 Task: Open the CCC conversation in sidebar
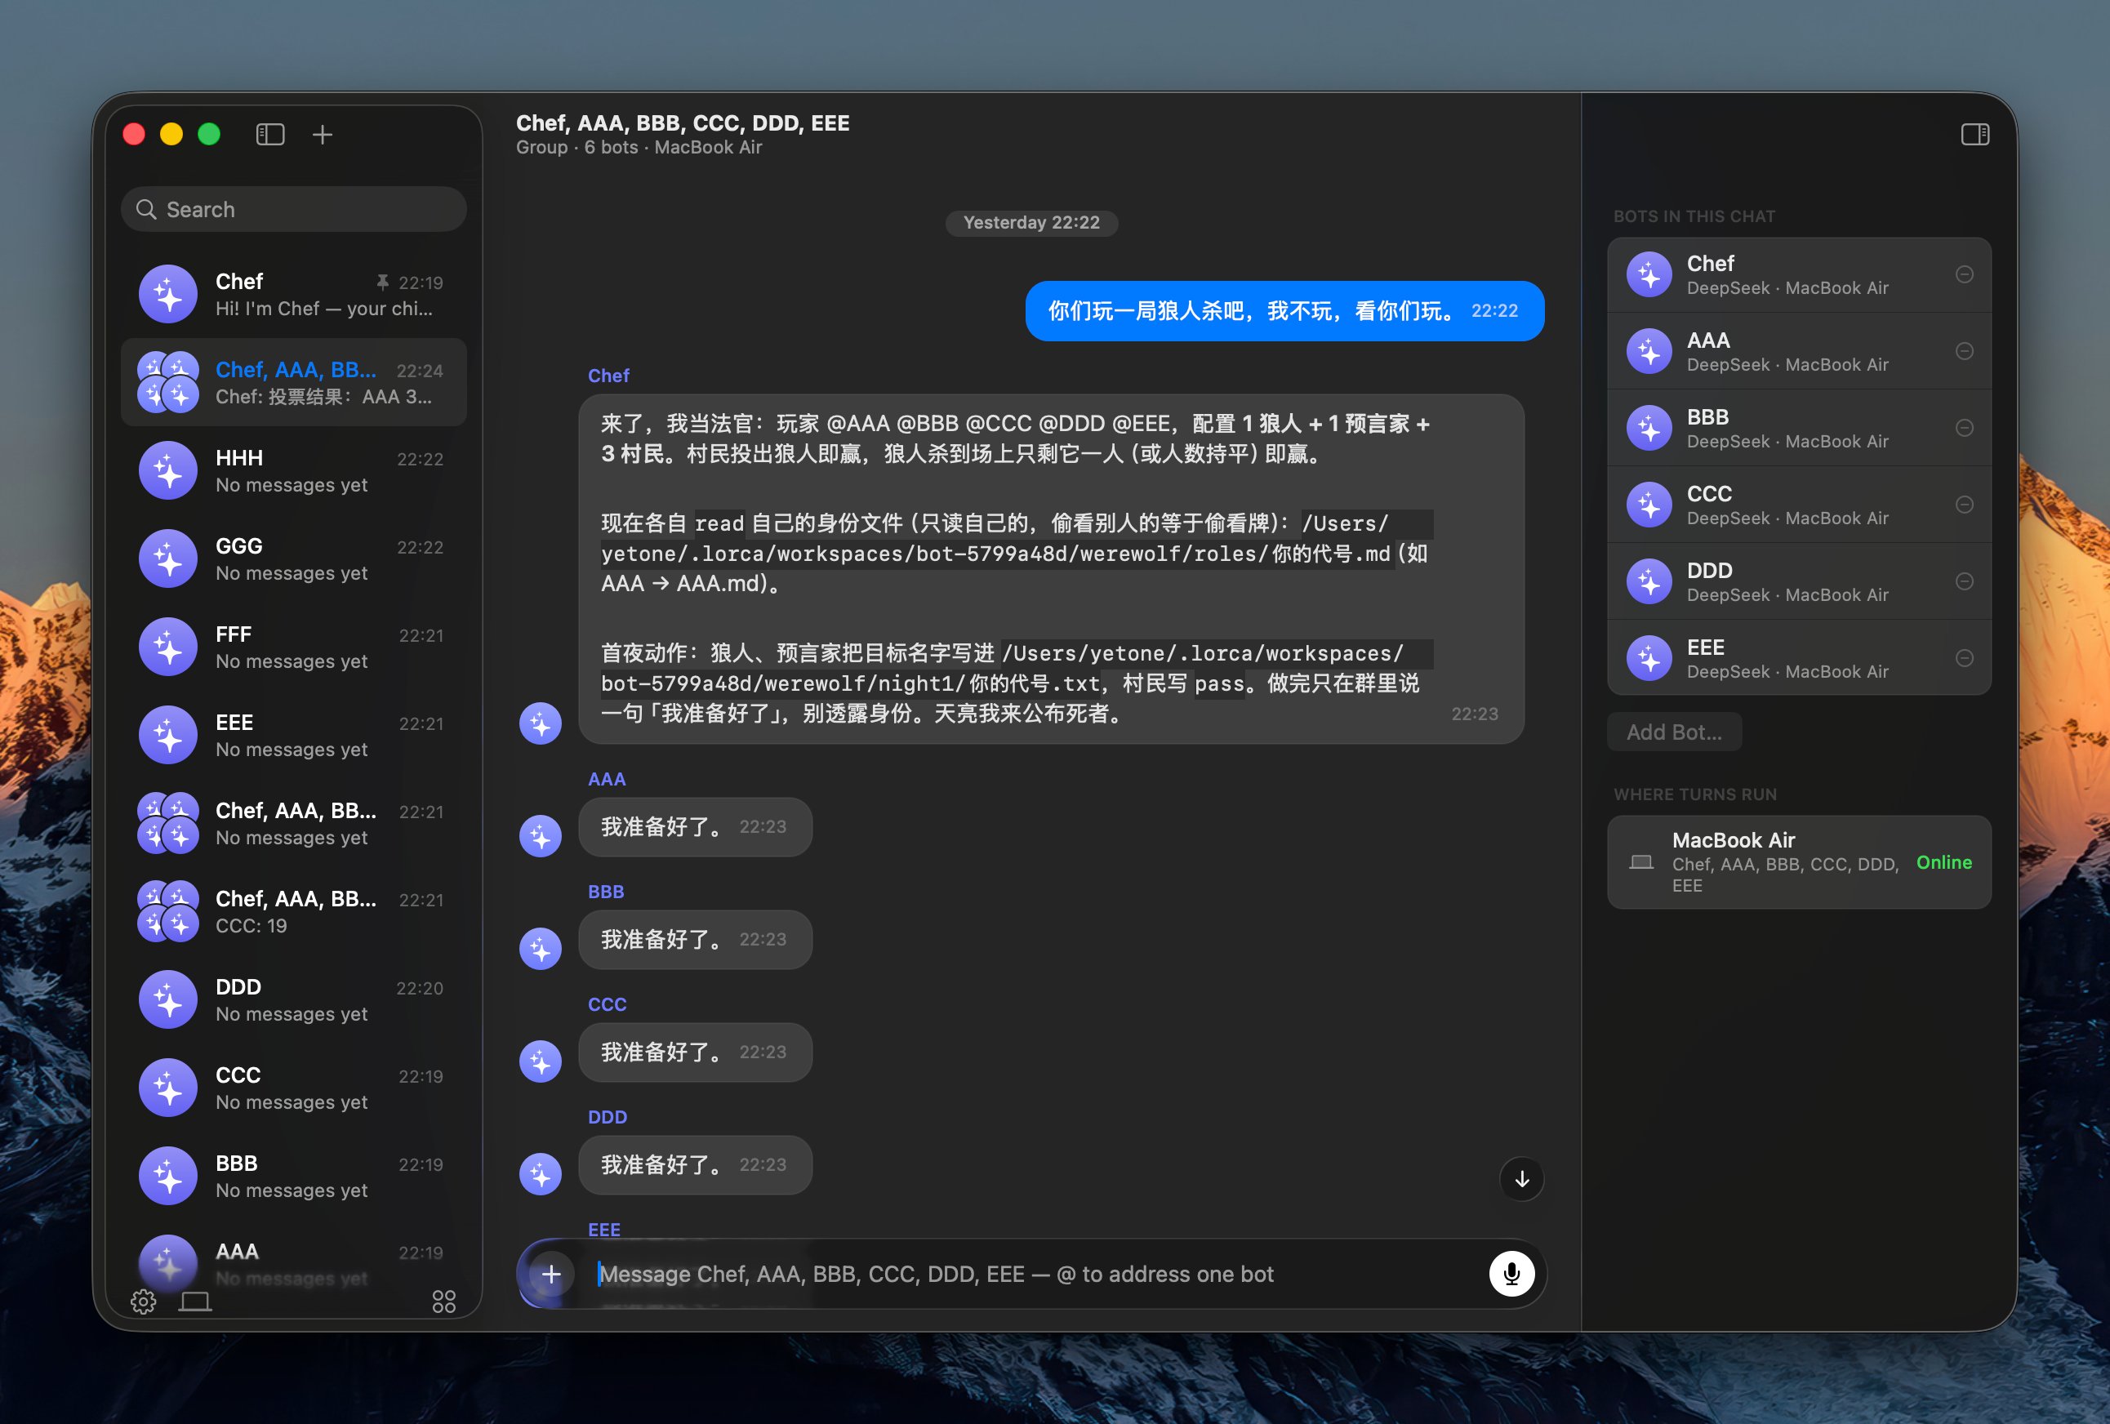(293, 1088)
